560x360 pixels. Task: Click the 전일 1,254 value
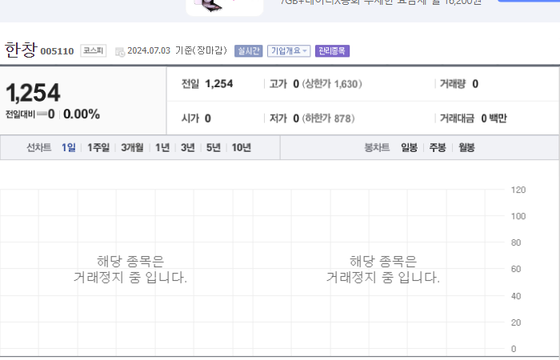219,84
